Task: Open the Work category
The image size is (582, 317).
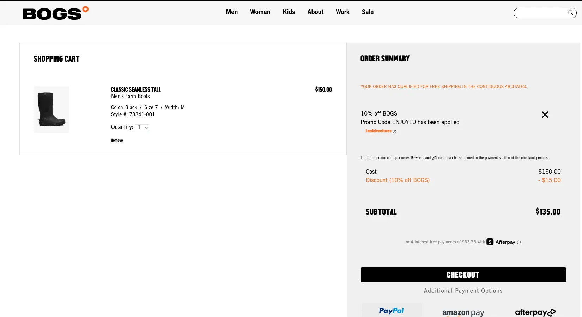Action: coord(342,12)
